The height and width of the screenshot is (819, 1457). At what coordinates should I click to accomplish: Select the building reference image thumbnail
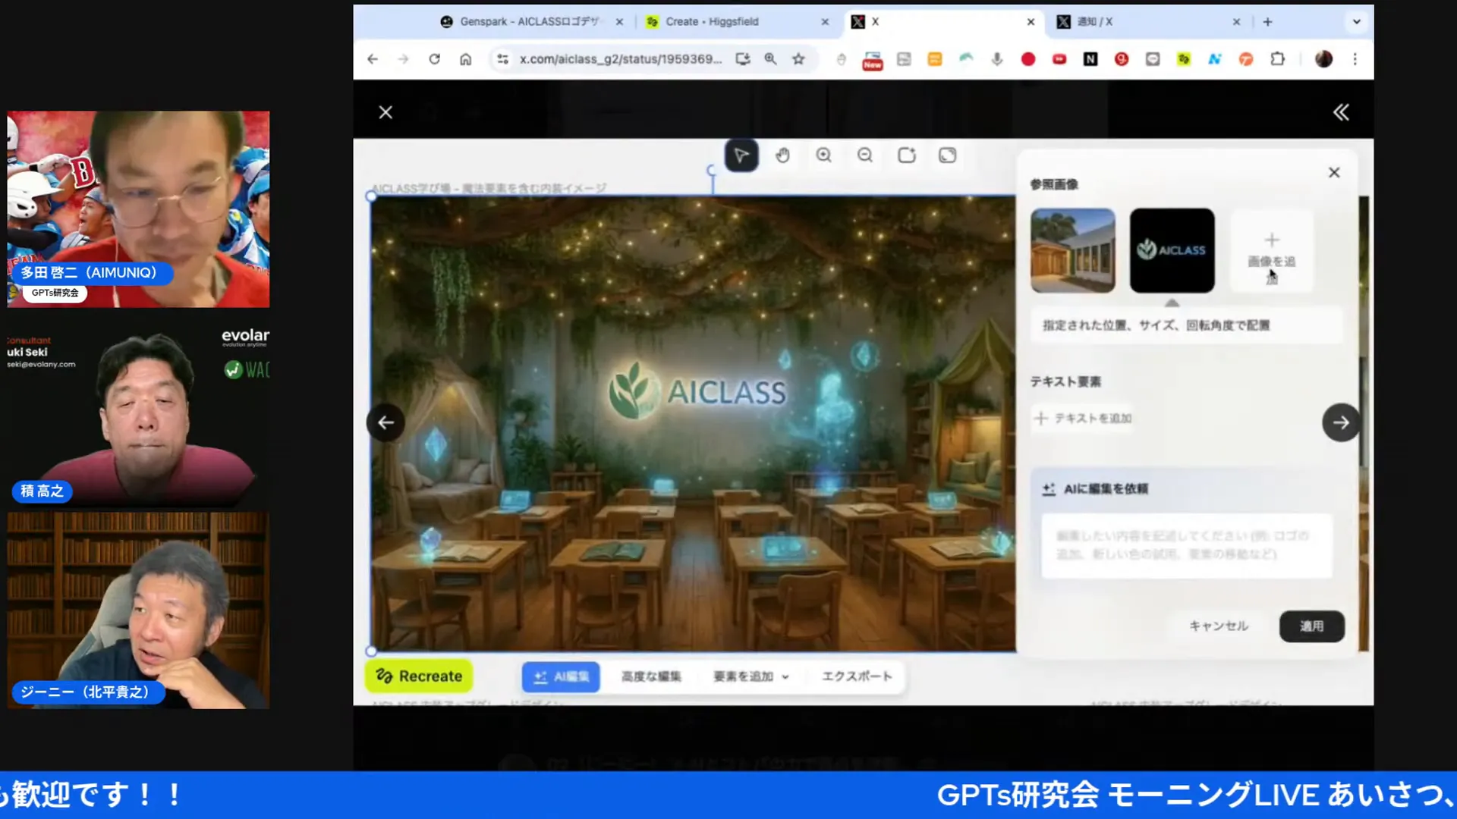coord(1073,250)
